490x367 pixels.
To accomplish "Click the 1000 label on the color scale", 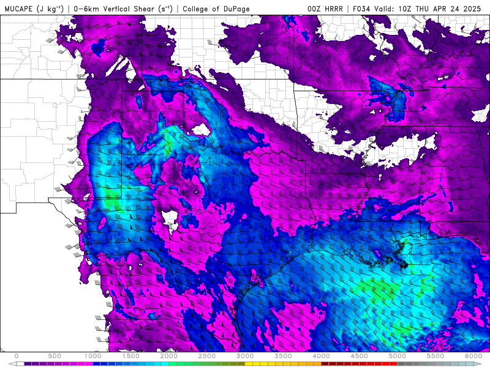I will (93, 356).
